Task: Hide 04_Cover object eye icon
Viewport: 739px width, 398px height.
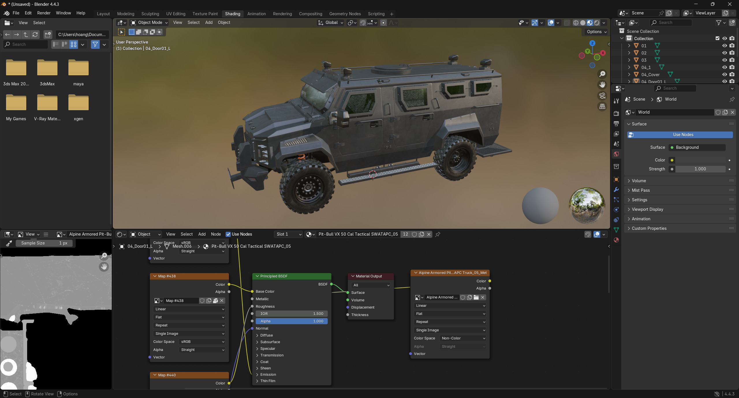Action: point(725,74)
